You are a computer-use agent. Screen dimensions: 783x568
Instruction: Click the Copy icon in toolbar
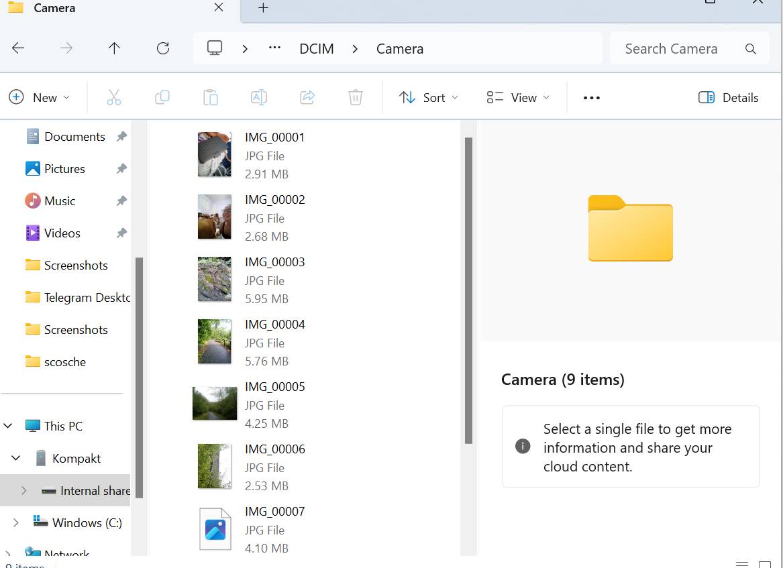[162, 97]
